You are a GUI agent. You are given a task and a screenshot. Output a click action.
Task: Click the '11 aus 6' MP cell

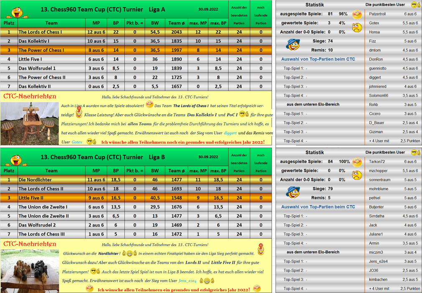pyautogui.click(x=96, y=180)
